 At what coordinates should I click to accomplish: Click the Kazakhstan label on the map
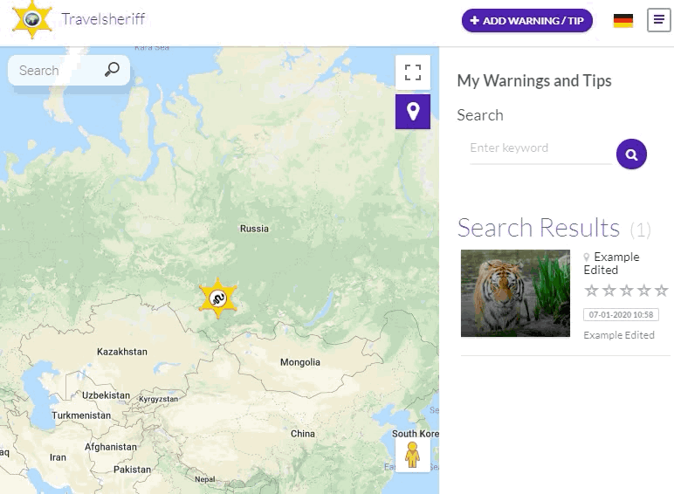(x=122, y=352)
